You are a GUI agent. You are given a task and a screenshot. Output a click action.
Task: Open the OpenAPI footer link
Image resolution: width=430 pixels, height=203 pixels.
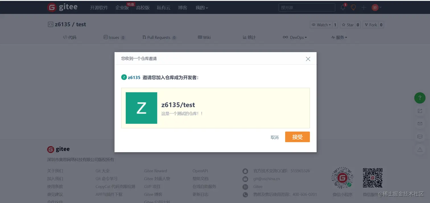(200, 171)
